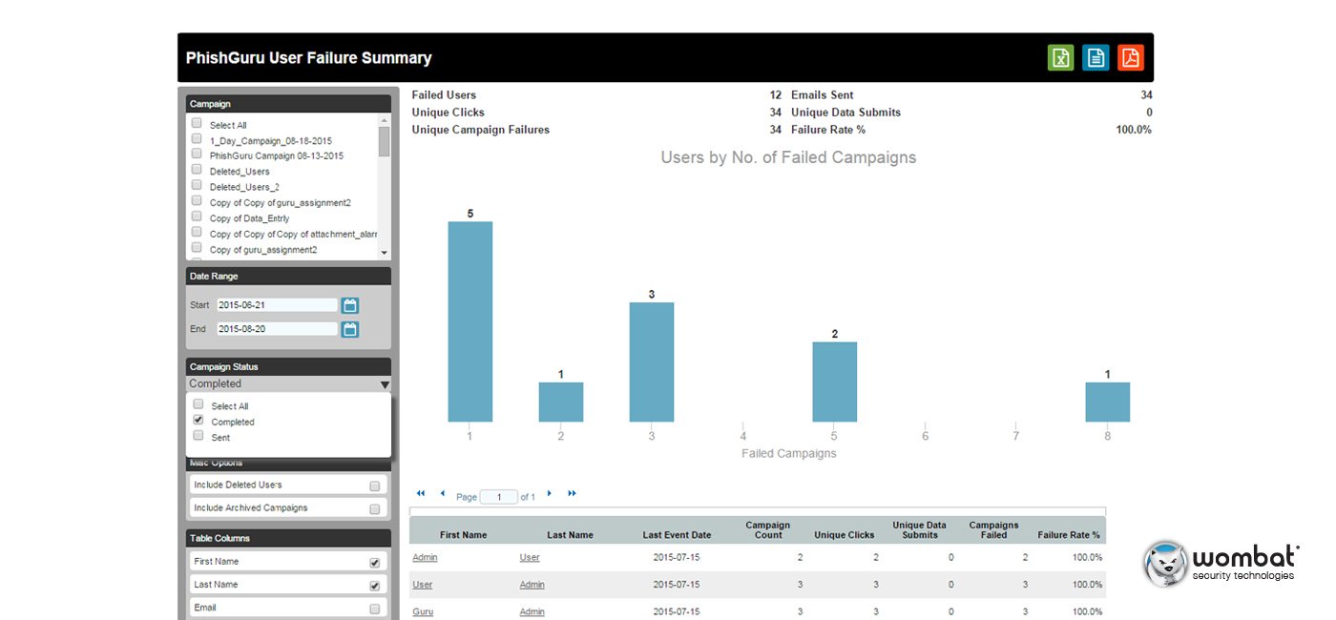This screenshot has height=620, width=1336.
Task: Open the Admin first name link
Action: (425, 557)
